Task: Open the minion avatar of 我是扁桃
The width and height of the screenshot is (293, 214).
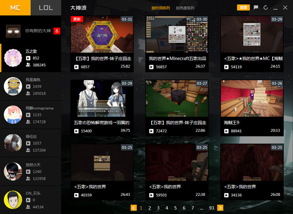Action: point(13,86)
